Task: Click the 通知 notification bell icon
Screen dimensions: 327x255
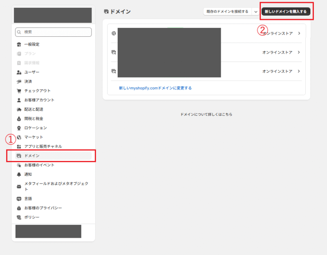Action: tap(18, 174)
